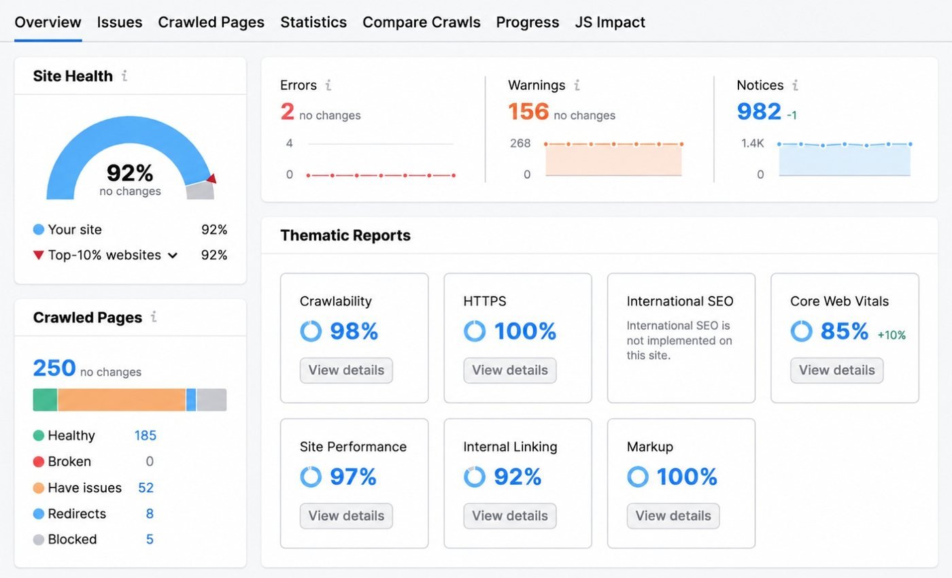The image size is (952, 578).
Task: Click the Warnings trend chart
Action: (613, 160)
